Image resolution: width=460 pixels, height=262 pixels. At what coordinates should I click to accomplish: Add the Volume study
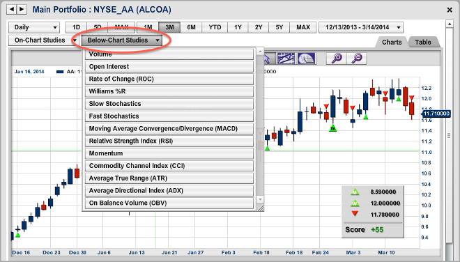point(169,54)
